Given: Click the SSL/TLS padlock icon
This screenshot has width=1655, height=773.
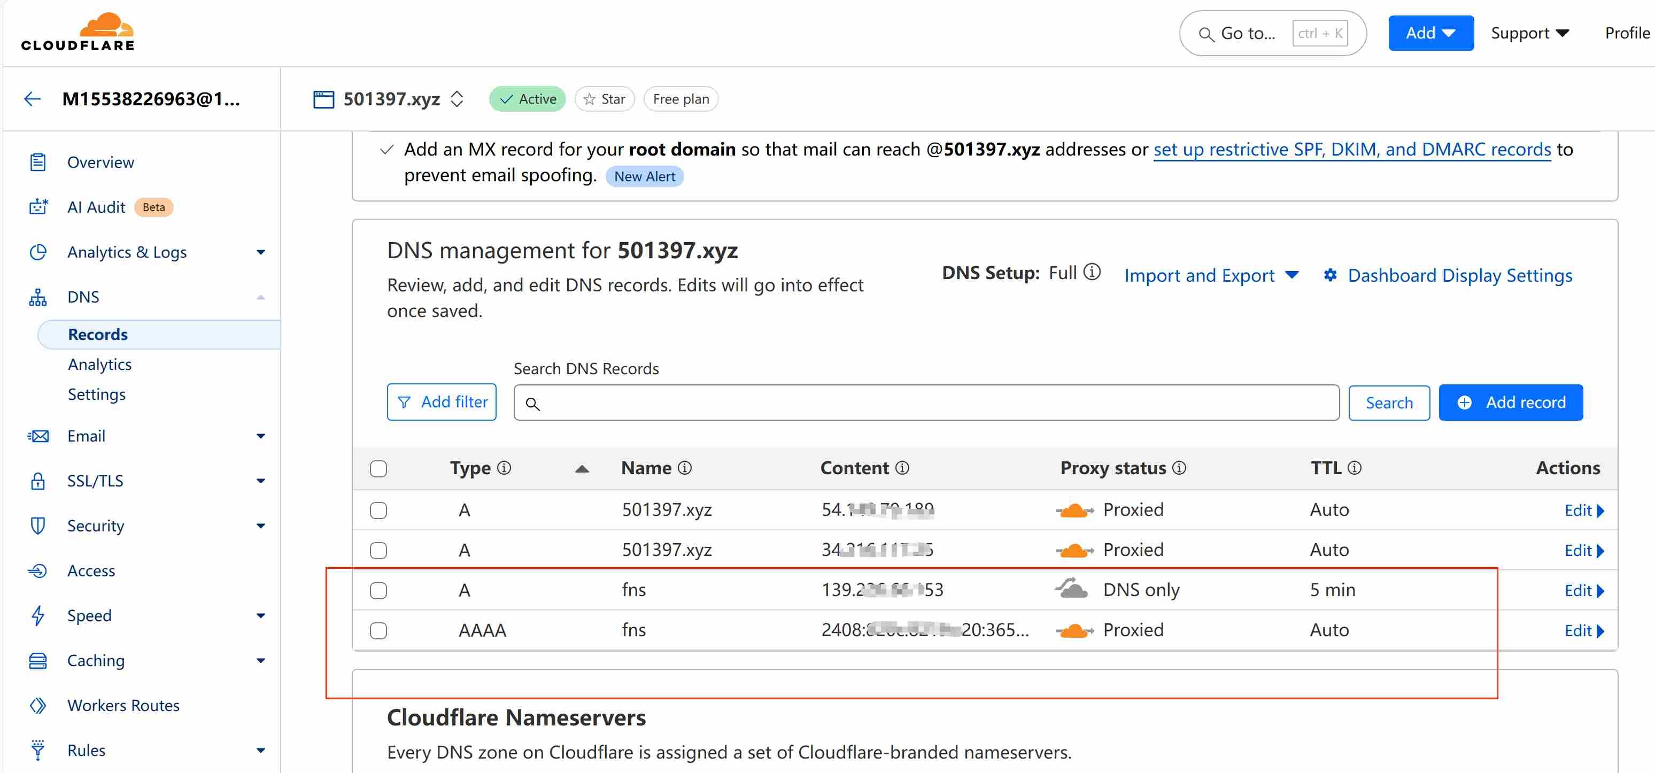Looking at the screenshot, I should [38, 481].
